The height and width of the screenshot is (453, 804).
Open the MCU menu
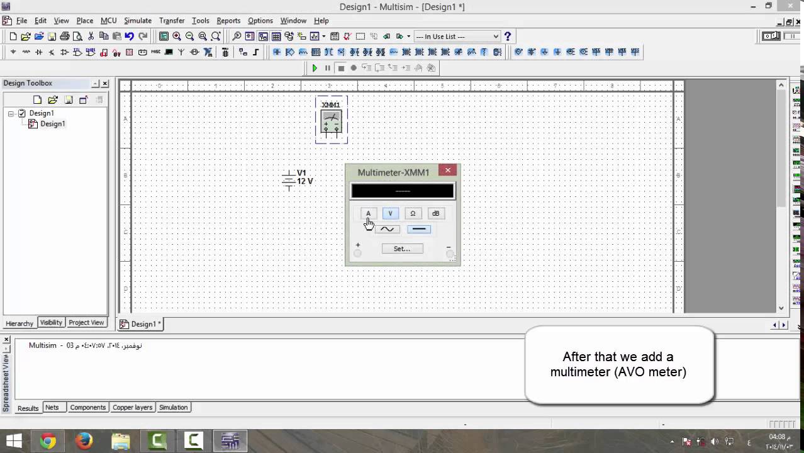108,21
